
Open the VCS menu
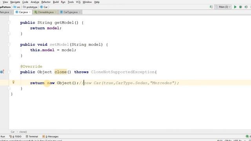click(78, 2)
